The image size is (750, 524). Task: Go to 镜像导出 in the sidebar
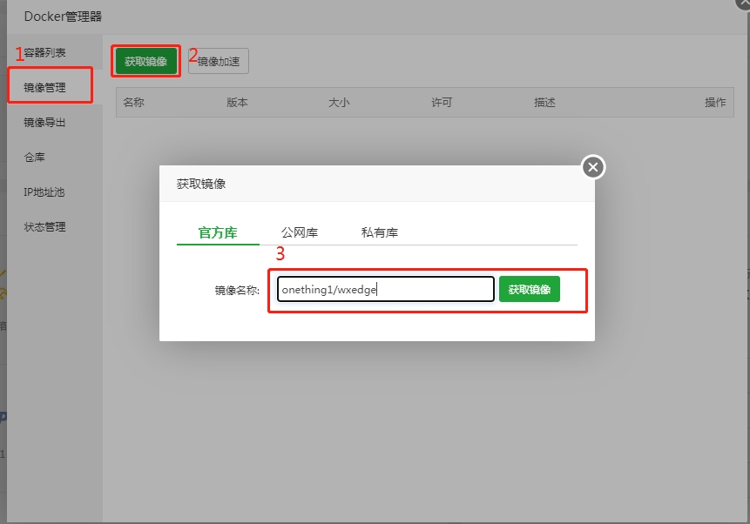click(x=44, y=123)
